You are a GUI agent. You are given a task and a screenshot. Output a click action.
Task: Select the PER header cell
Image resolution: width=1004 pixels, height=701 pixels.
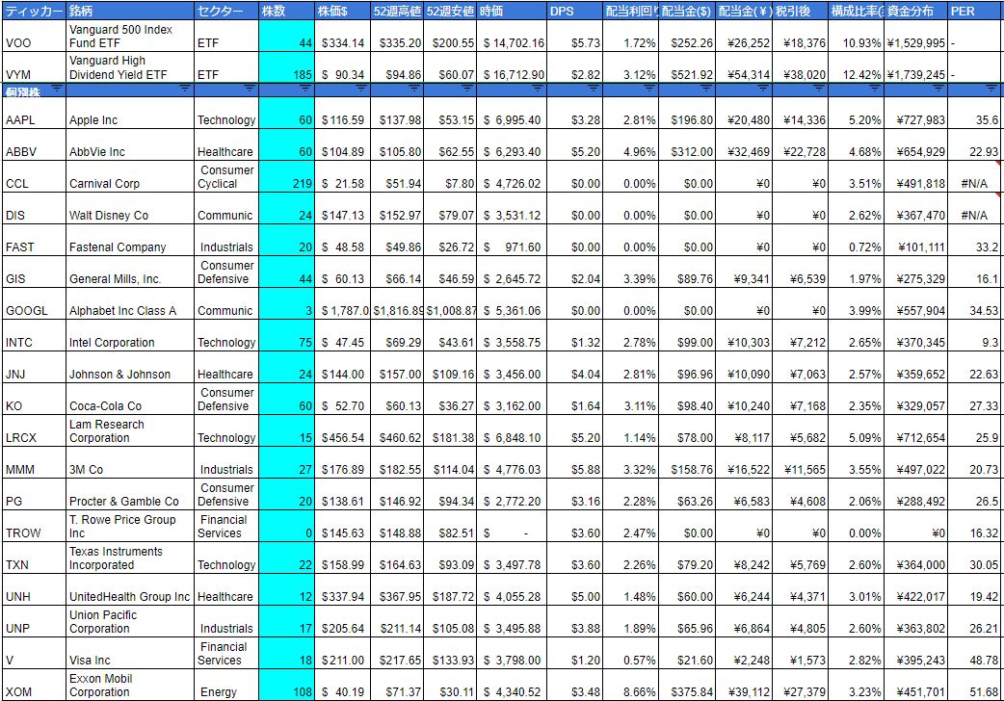tap(975, 11)
